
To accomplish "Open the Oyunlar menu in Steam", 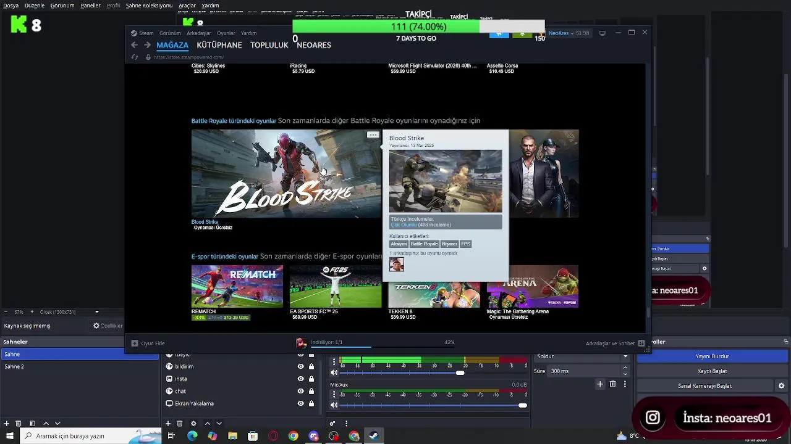I will click(x=226, y=33).
